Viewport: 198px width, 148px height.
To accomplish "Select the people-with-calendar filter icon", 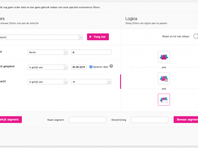I will tap(164, 78).
